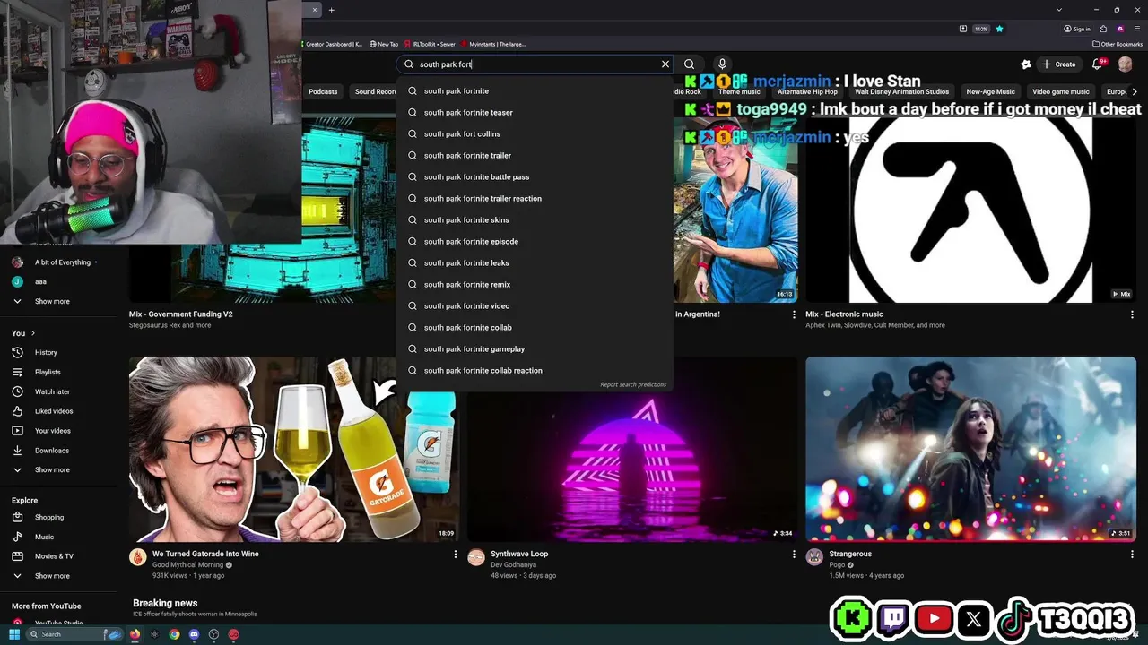Play We Turned Gatorade Into Wine thumbnail
The image size is (1148, 645).
[x=293, y=449]
